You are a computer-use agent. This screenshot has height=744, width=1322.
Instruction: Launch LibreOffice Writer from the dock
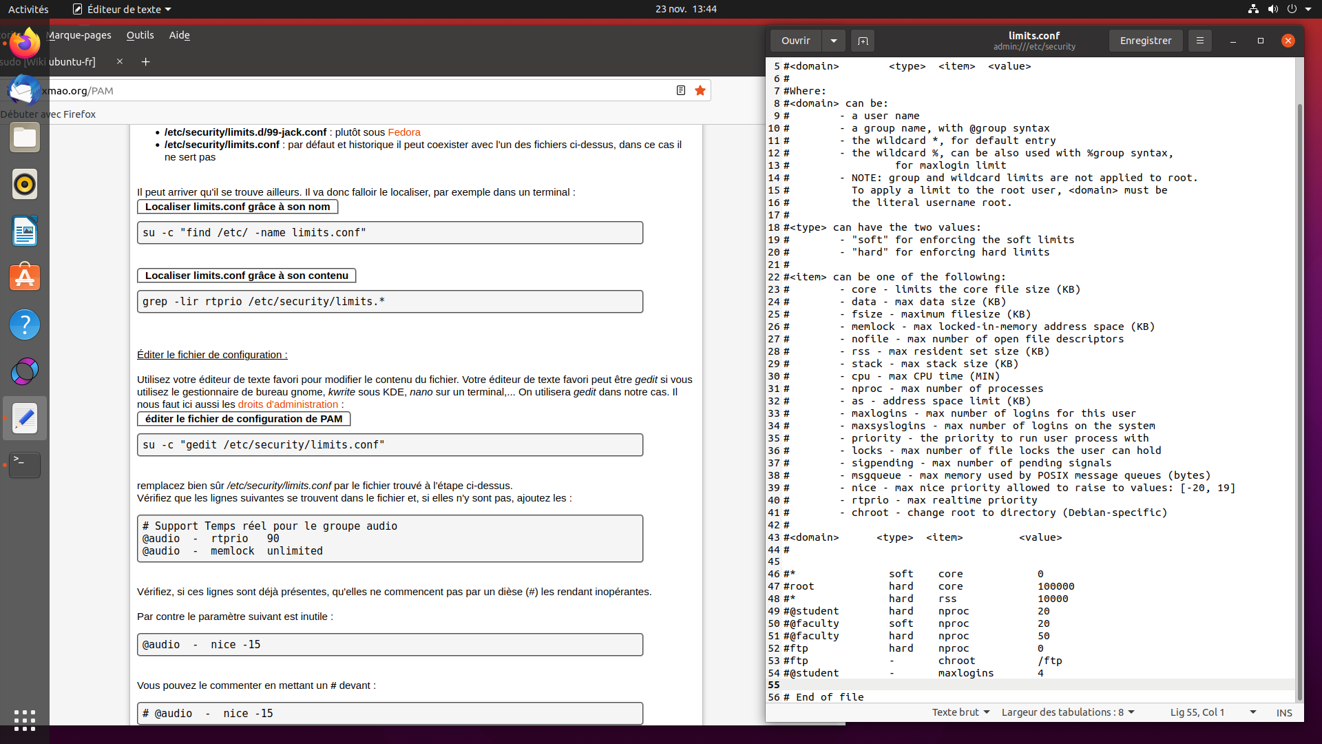(25, 231)
